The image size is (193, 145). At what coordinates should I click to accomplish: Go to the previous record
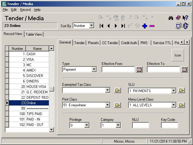[x=109, y=26]
